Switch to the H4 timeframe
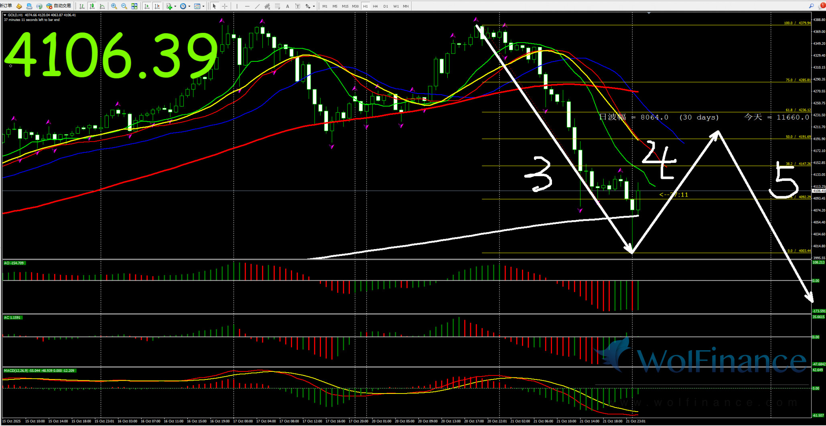 point(375,6)
